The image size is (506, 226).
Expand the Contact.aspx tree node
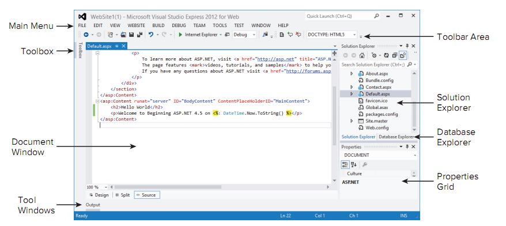click(x=352, y=87)
